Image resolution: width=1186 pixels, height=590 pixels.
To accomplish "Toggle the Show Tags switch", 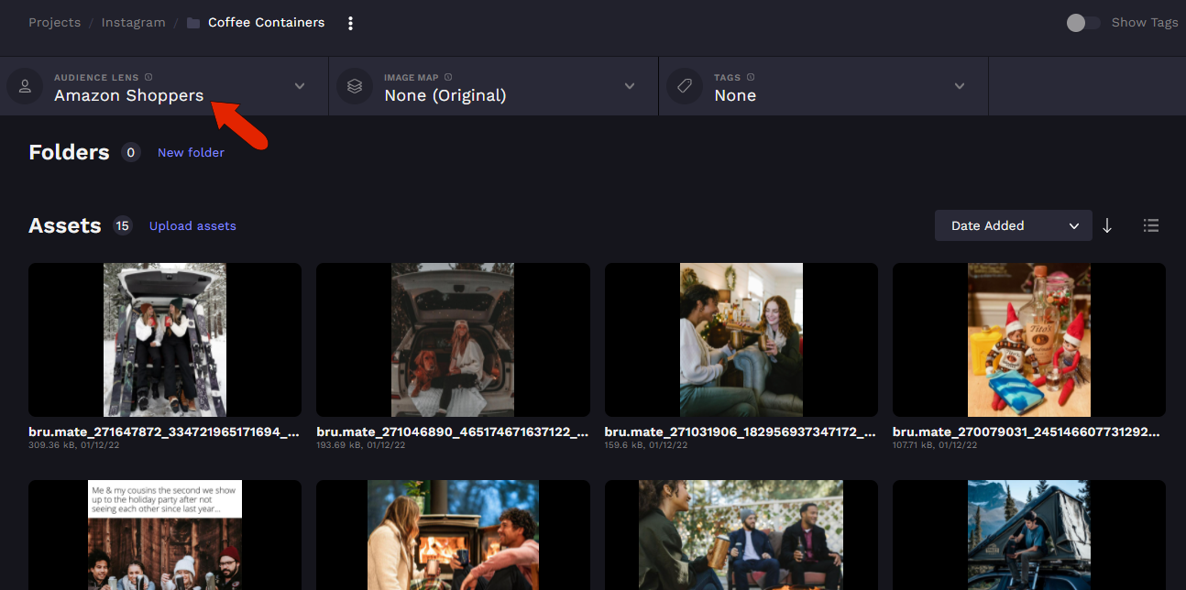I will (1083, 23).
